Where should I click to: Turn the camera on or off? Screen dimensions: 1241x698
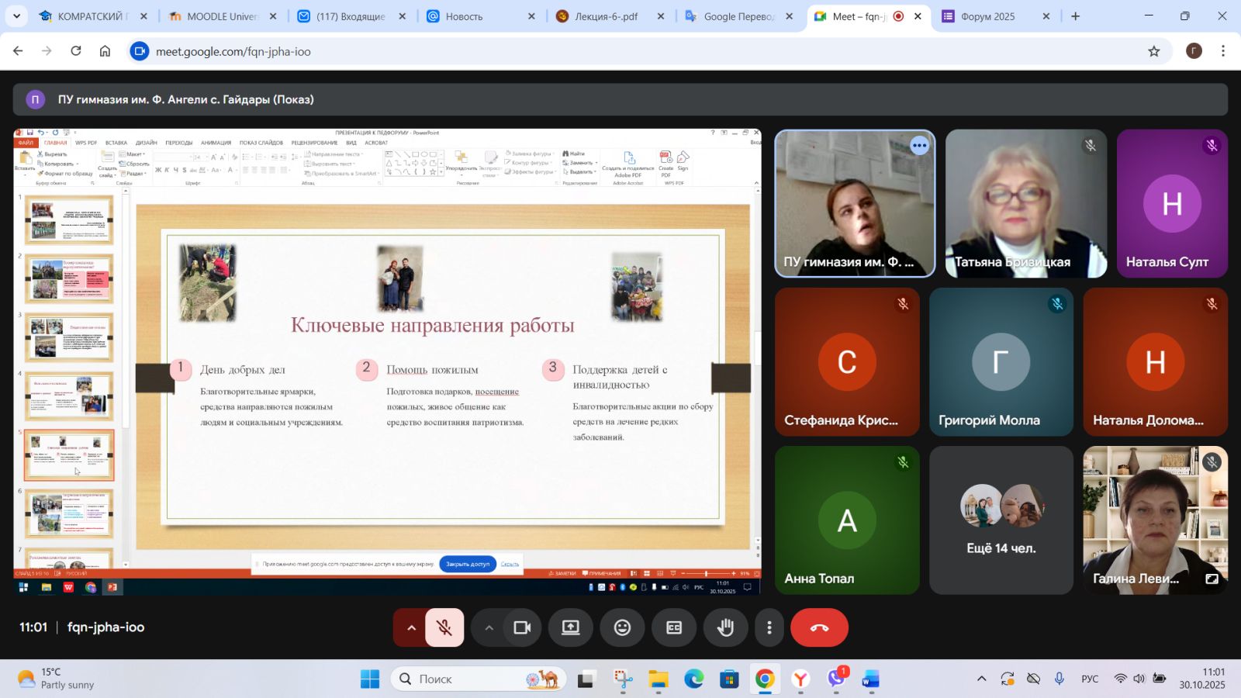point(522,627)
